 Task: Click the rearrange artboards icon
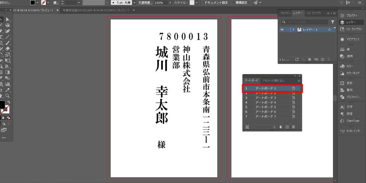click(x=247, y=127)
